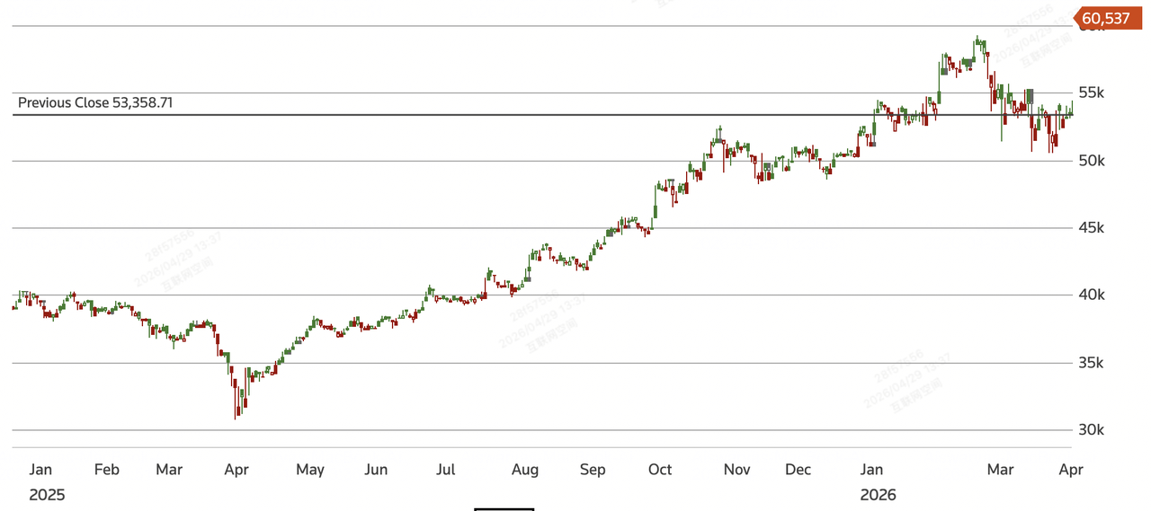This screenshot has width=1151, height=511.
Task: Select the Oct month marker
Action: (x=660, y=470)
